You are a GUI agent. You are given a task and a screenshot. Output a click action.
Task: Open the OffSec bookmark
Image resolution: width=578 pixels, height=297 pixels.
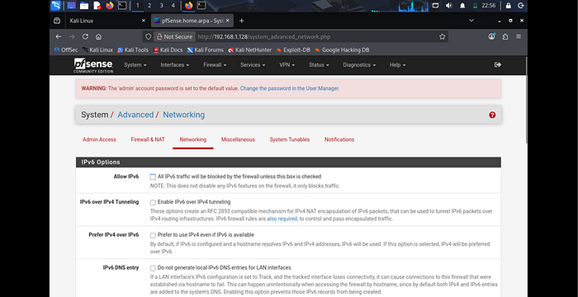click(66, 49)
